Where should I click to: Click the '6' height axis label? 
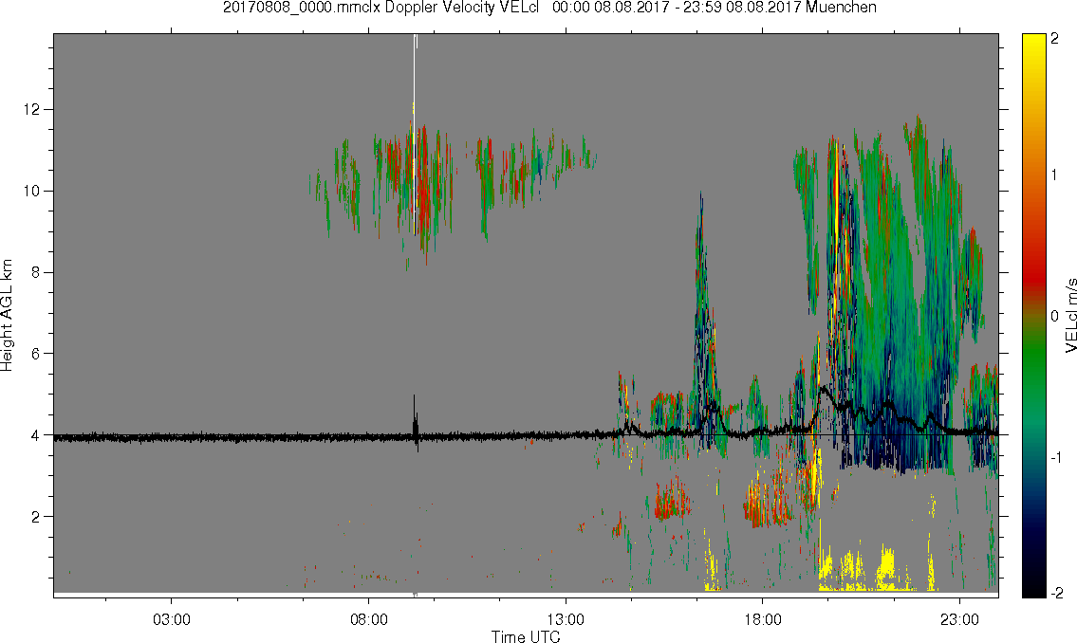coord(36,354)
